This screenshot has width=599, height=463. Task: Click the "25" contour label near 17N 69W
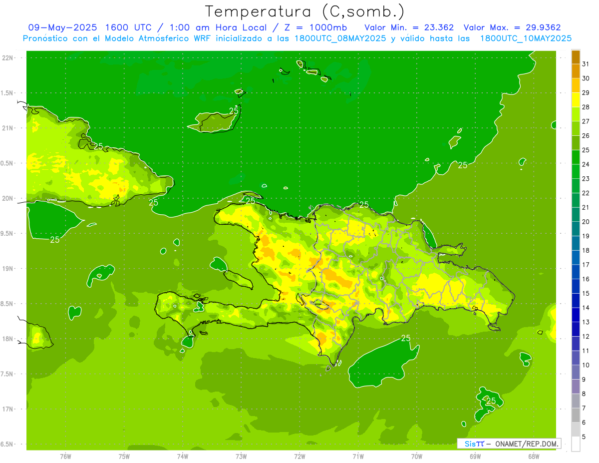tap(491, 401)
